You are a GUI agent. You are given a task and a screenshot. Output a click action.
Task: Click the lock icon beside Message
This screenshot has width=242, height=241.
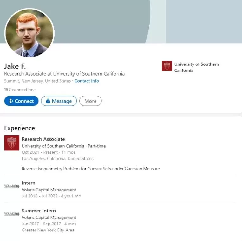tap(48, 101)
